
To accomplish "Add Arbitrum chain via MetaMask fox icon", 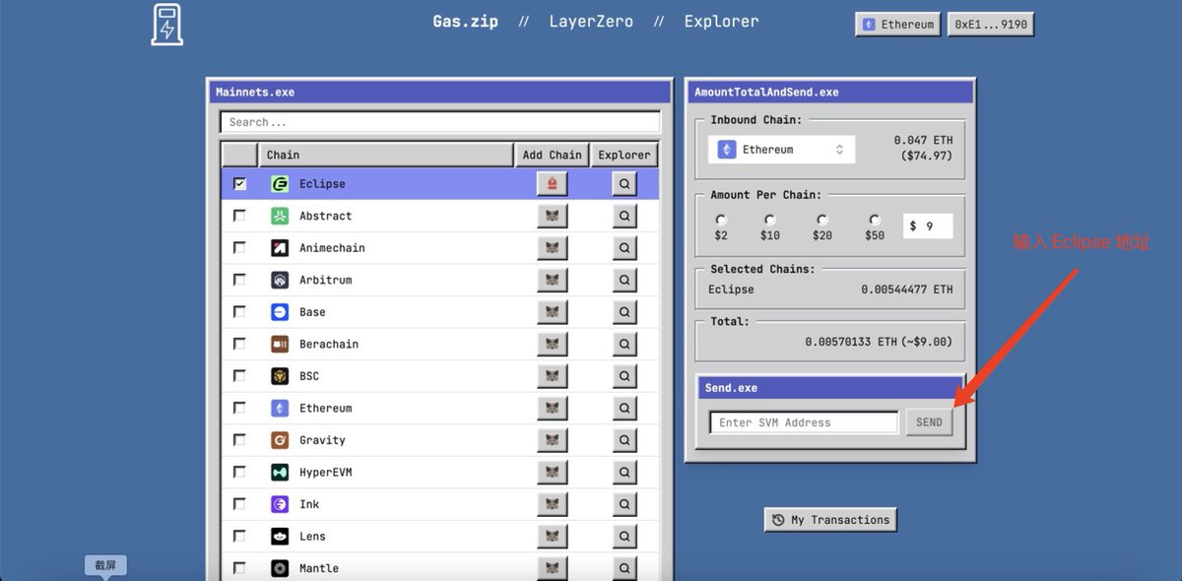I will pos(552,280).
